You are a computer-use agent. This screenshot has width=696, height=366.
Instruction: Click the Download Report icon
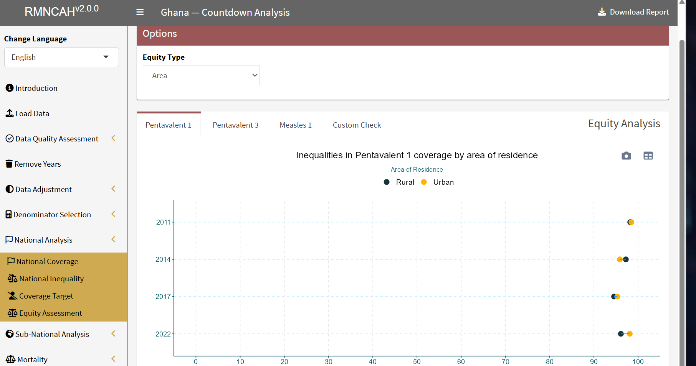coord(602,12)
